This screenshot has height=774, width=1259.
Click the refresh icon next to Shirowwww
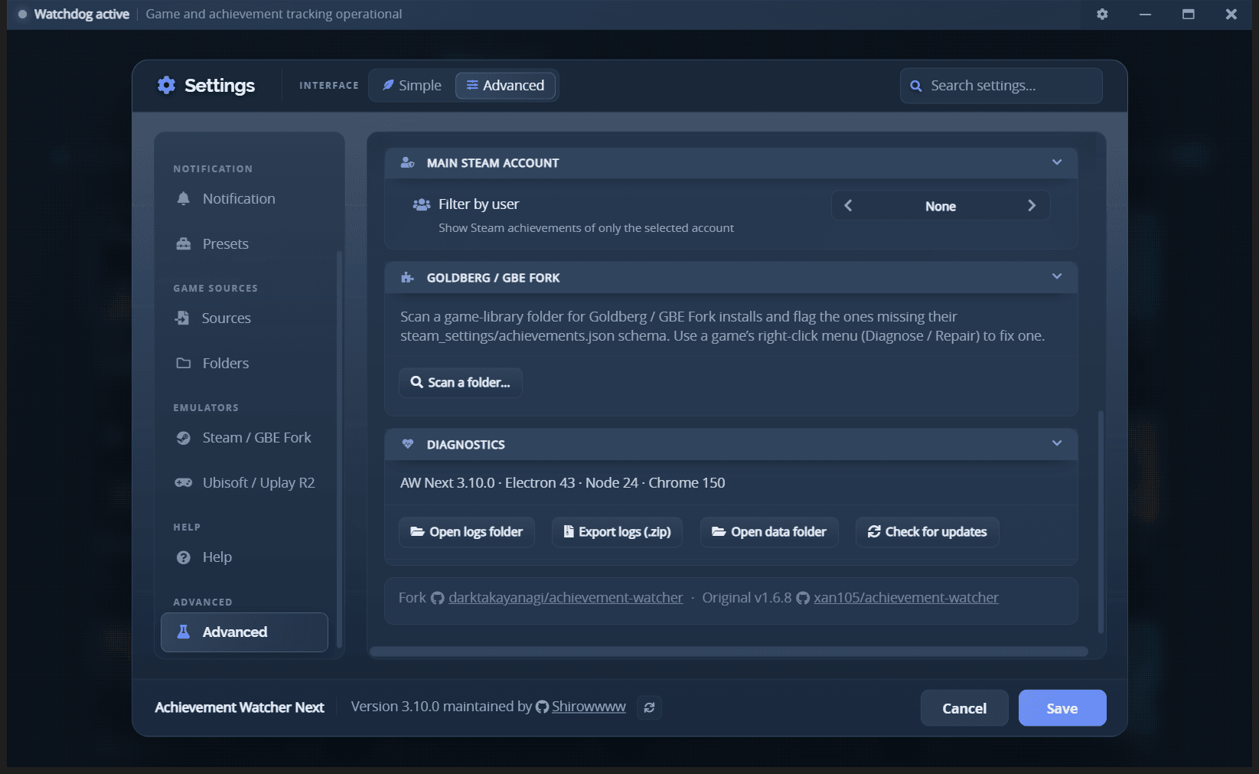coord(649,707)
